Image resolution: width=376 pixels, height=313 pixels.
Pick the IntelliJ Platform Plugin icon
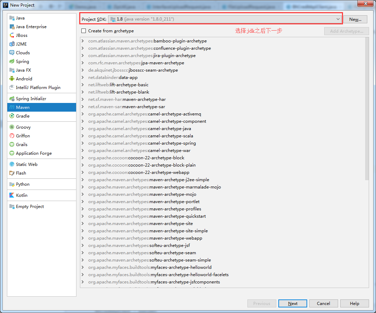click(12, 87)
